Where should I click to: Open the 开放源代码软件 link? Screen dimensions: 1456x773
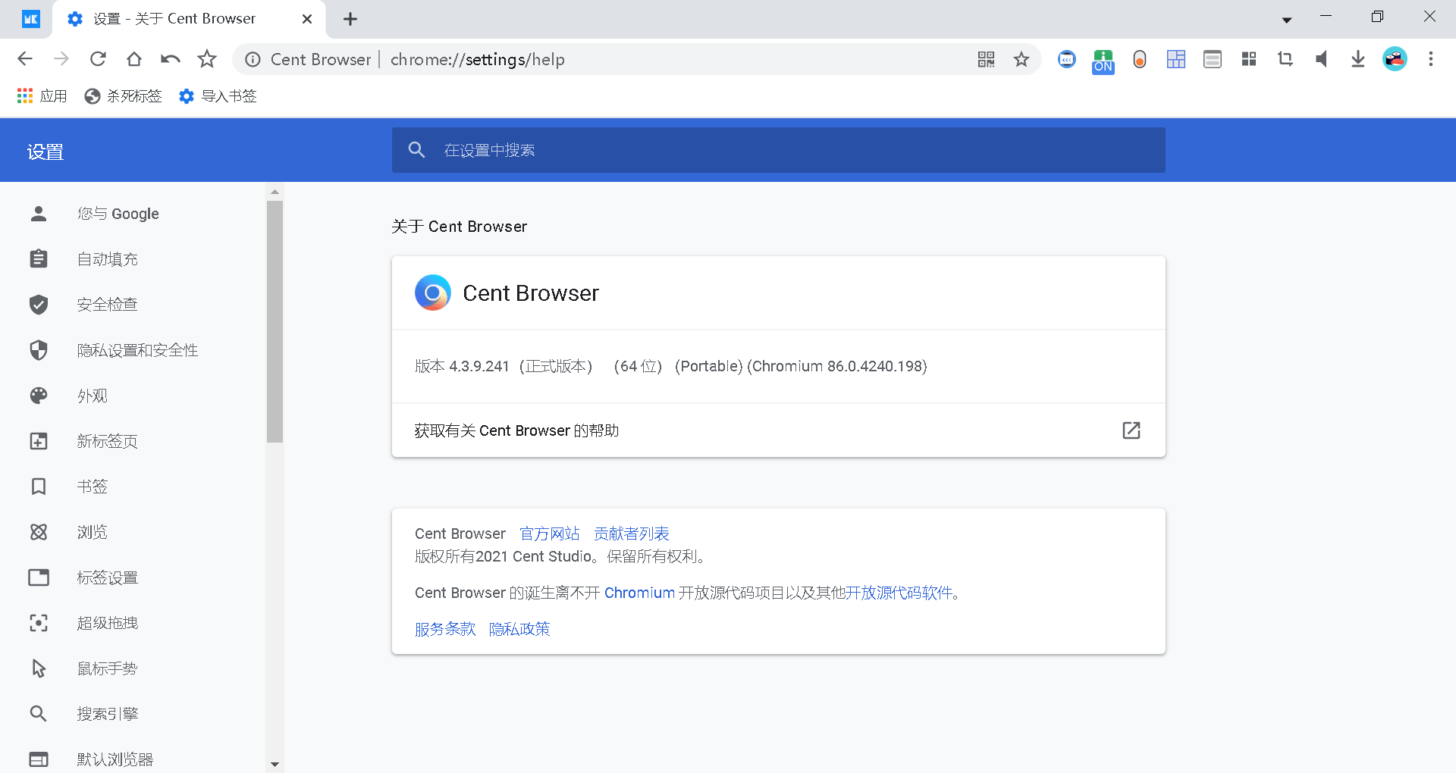pyautogui.click(x=899, y=593)
